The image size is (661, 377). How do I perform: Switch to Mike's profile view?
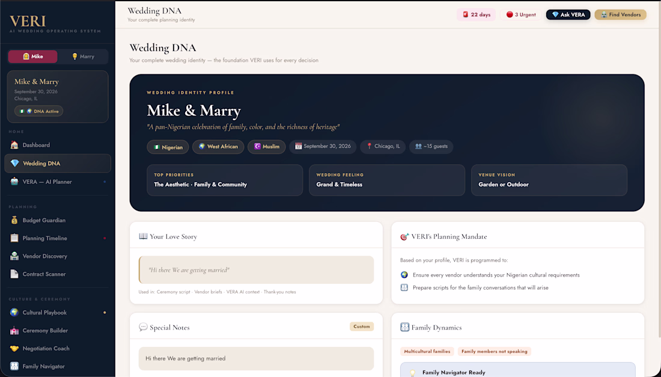point(33,57)
